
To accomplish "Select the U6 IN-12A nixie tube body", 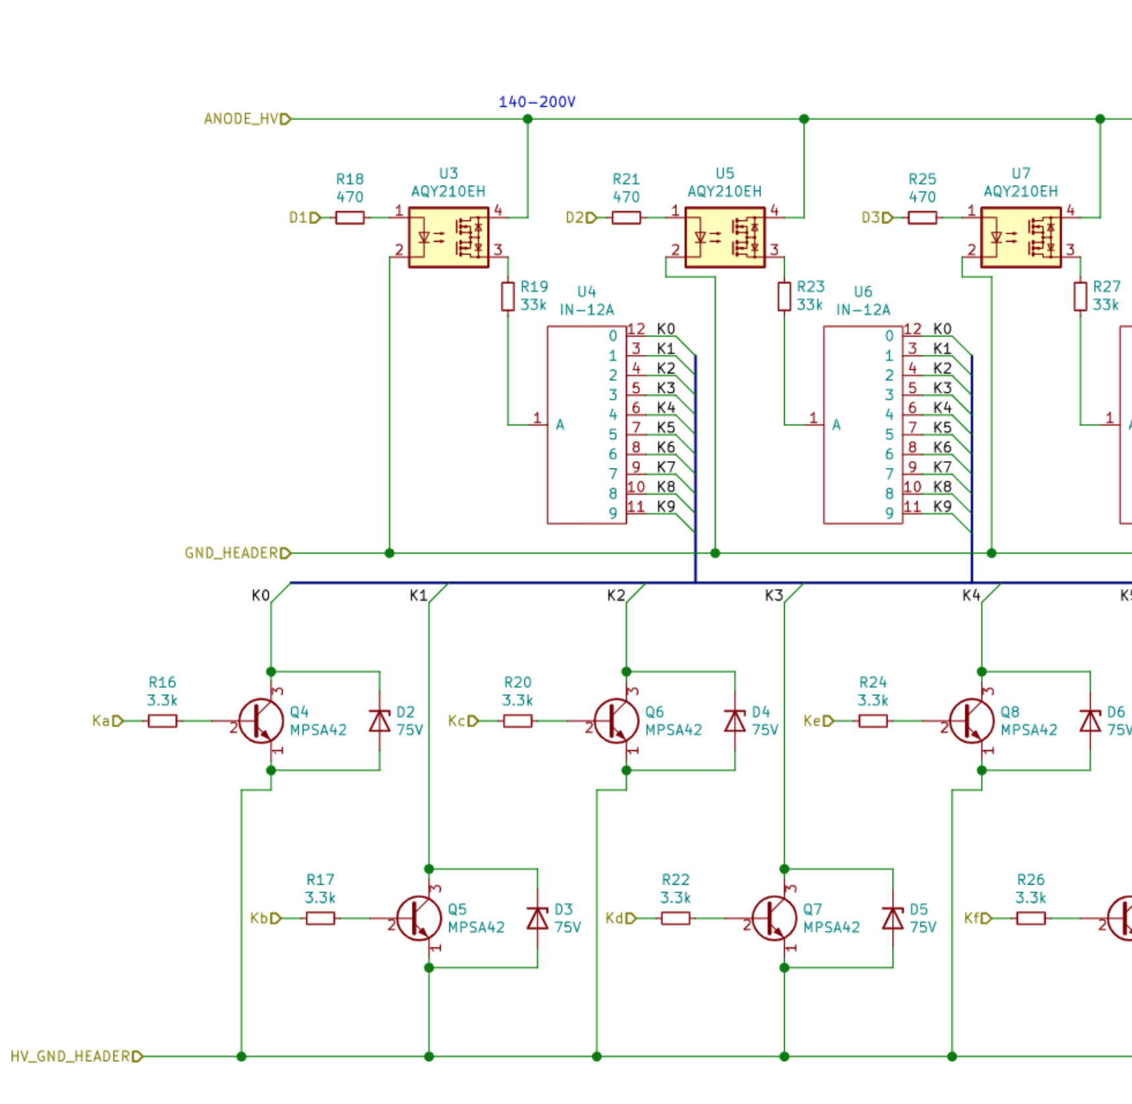I will [x=863, y=425].
